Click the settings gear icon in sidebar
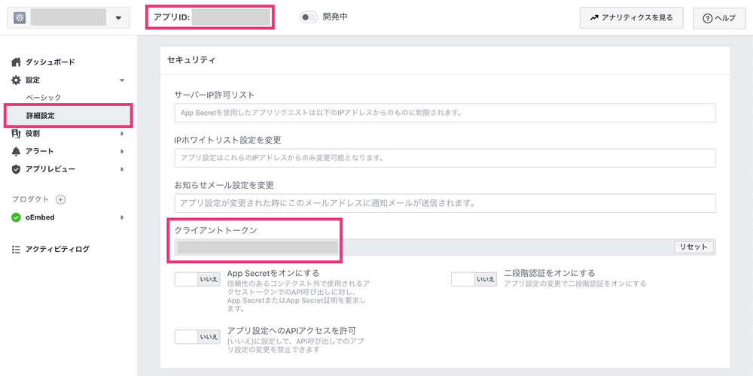This screenshot has height=376, width=753. [x=17, y=80]
